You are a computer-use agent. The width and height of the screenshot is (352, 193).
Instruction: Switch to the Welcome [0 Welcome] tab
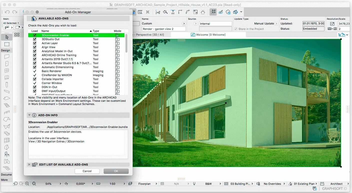208,35
